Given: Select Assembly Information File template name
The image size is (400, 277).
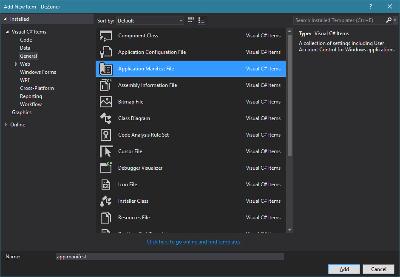Looking at the screenshot, I should (148, 85).
